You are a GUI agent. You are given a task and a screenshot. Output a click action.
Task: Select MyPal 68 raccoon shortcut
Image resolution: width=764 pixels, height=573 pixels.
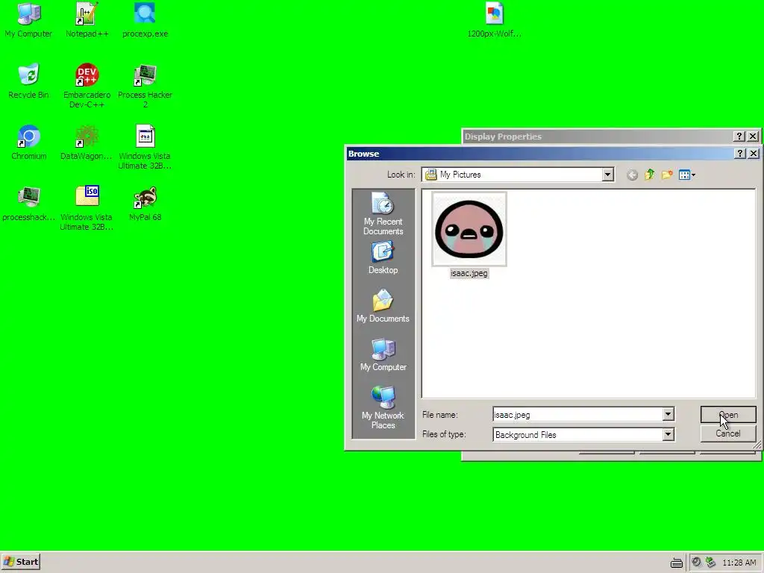pos(145,204)
